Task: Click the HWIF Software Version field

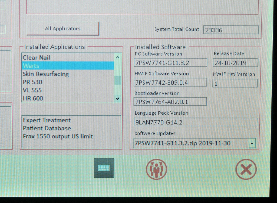Action: pyautogui.click(x=170, y=82)
